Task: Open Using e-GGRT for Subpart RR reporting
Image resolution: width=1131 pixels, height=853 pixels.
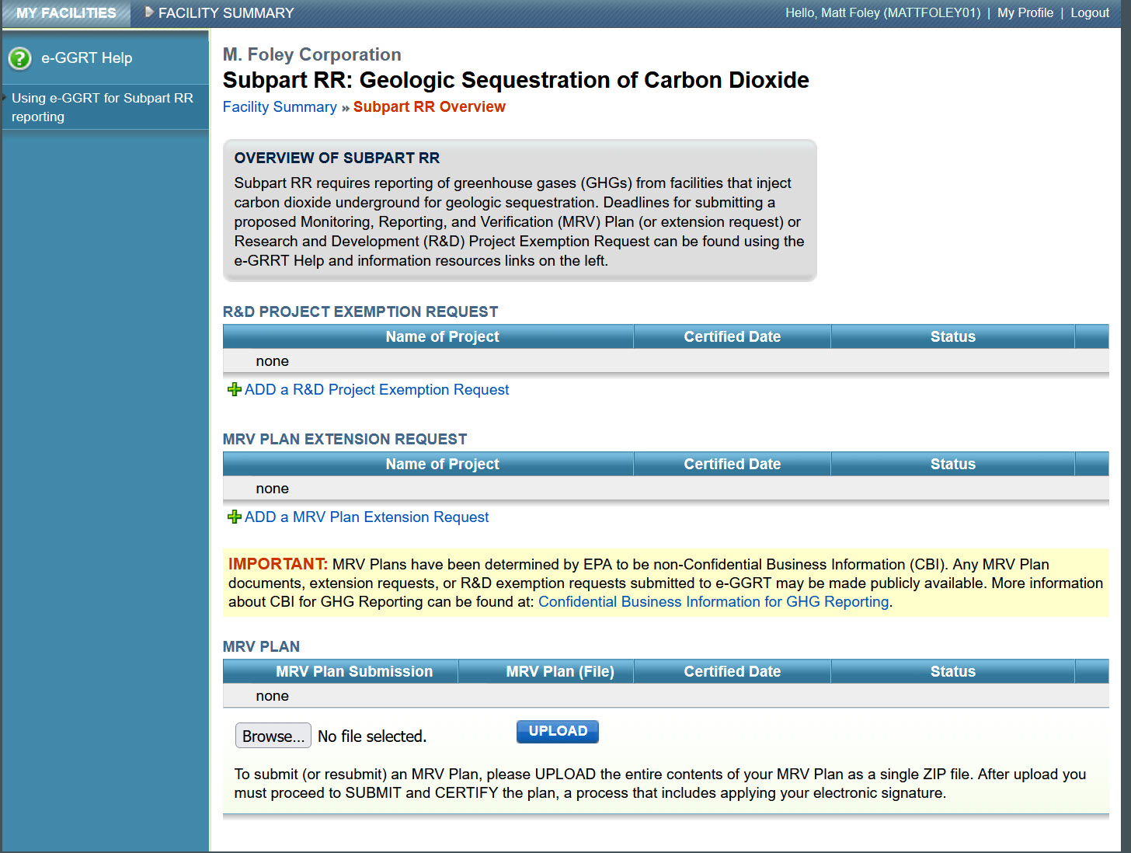Action: (103, 107)
